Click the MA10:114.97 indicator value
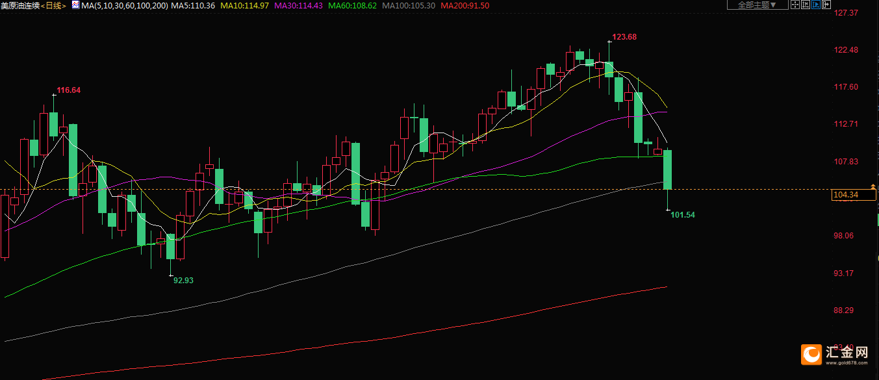879x380 pixels. pos(245,5)
